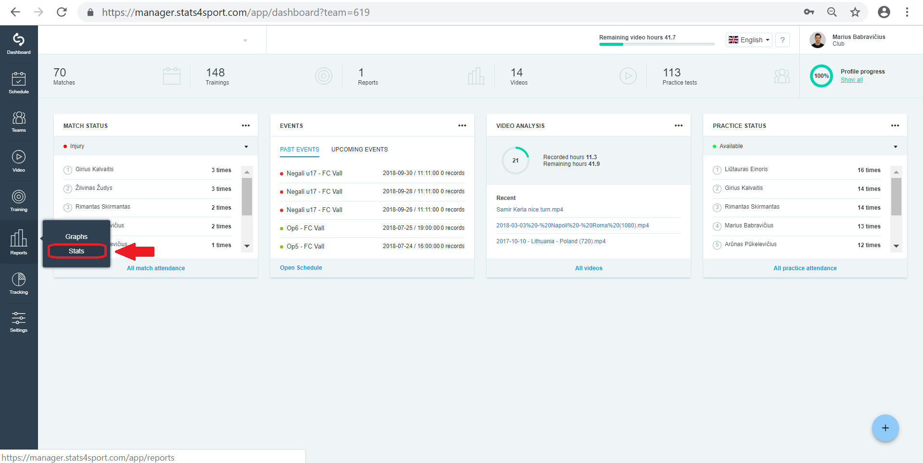Open Practice Status three-dot menu

(895, 125)
